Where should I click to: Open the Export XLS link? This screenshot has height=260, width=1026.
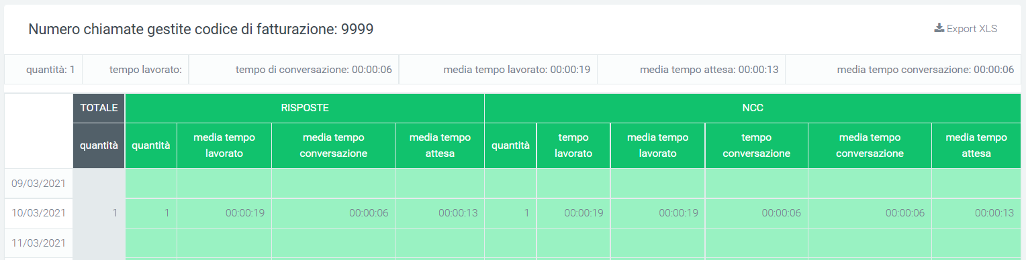[x=966, y=28]
